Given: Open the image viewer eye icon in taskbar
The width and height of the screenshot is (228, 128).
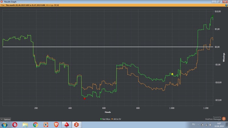Looking at the screenshot, I should tap(46, 124).
